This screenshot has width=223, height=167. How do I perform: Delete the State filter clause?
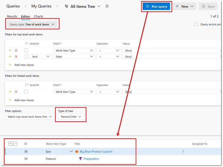pos(16,57)
